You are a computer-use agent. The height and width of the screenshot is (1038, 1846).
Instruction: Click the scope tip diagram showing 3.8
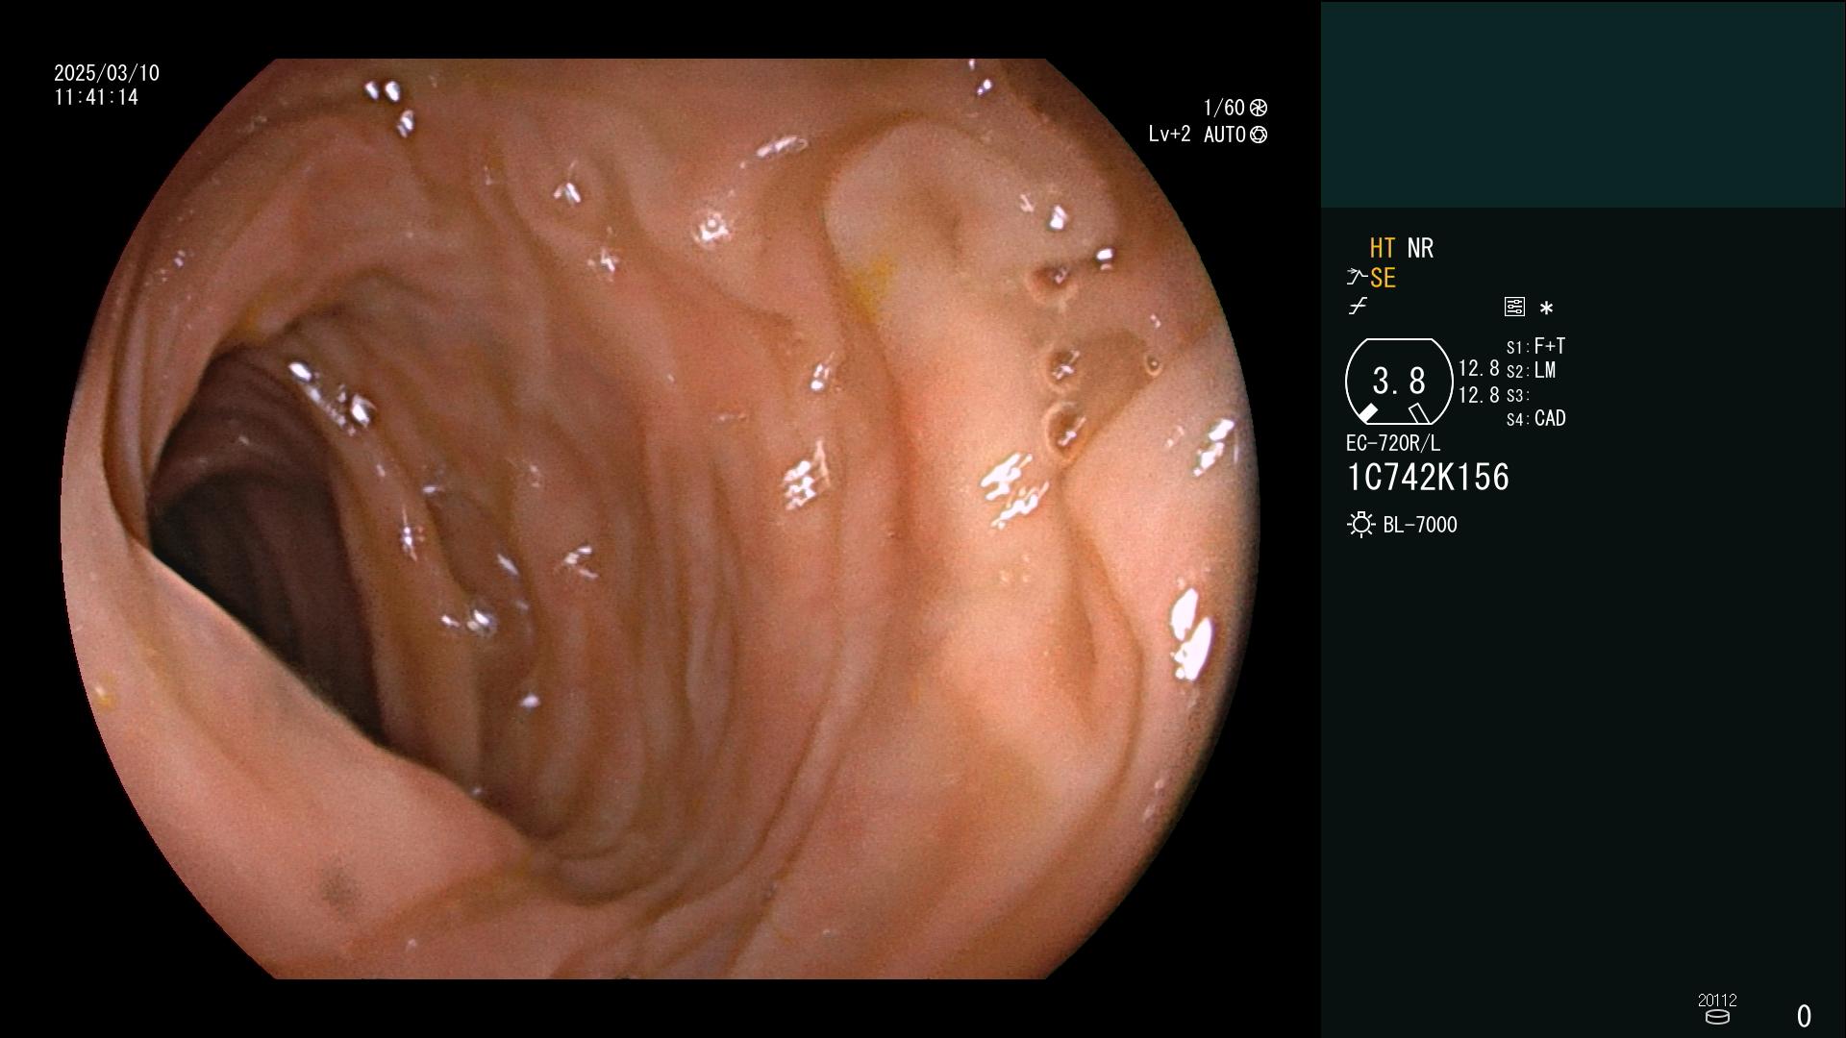pyautogui.click(x=1399, y=381)
